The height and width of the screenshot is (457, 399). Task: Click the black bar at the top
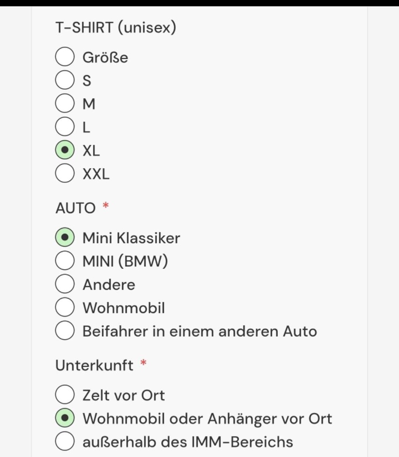(x=199, y=3)
